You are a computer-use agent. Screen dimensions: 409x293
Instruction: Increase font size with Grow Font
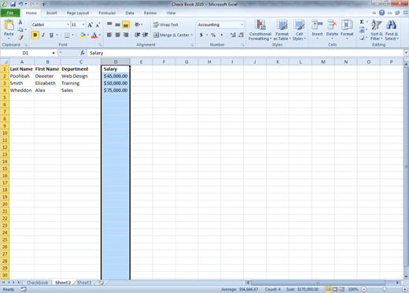[x=90, y=25]
